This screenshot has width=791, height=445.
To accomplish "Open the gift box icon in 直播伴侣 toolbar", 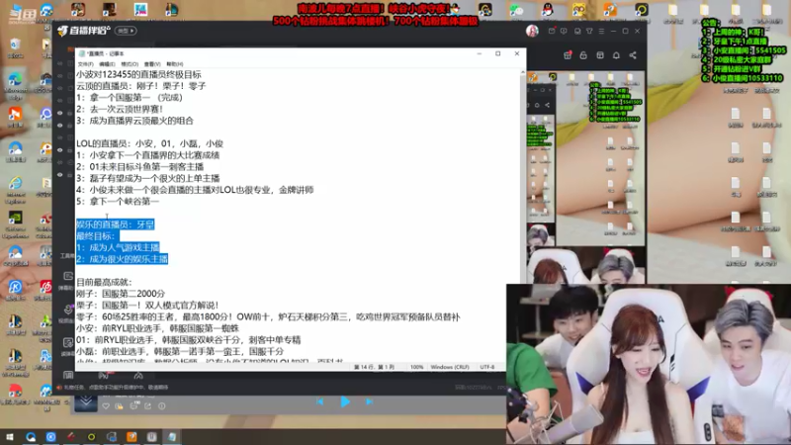I will click(568, 55).
